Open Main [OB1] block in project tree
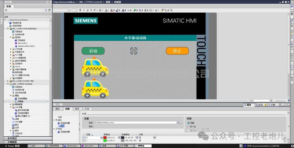 (22, 43)
